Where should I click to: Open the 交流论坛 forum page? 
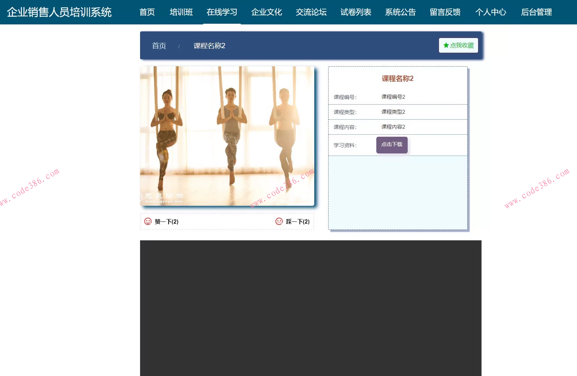(x=311, y=12)
